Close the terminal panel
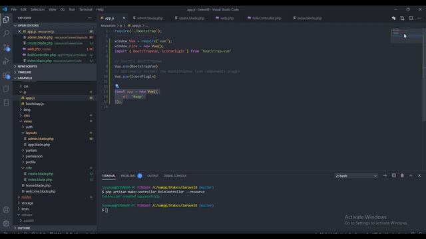The width and height of the screenshot is (426, 239). pyautogui.click(x=419, y=175)
